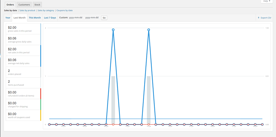
Task: Click Export CSV download link
Action: click(264, 18)
